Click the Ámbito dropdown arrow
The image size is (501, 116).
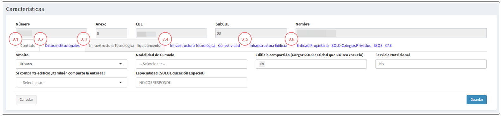[120, 64]
